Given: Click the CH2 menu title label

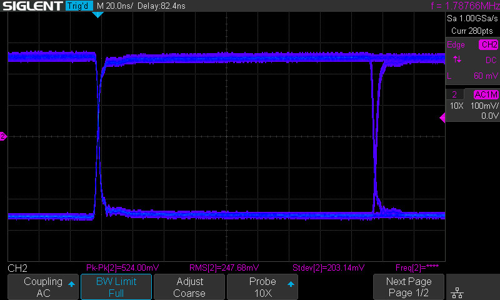Looking at the screenshot, I should pyautogui.click(x=17, y=268).
